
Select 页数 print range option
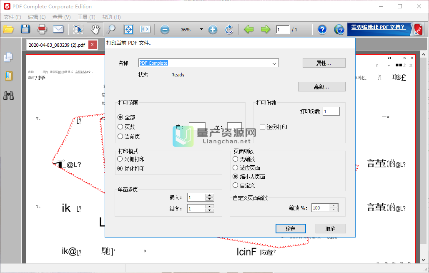pos(120,127)
